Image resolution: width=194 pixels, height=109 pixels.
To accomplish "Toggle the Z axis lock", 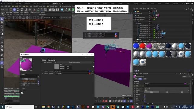I will 42,9.
